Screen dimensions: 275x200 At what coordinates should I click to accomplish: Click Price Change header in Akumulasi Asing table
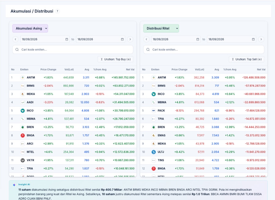[x=48, y=70]
